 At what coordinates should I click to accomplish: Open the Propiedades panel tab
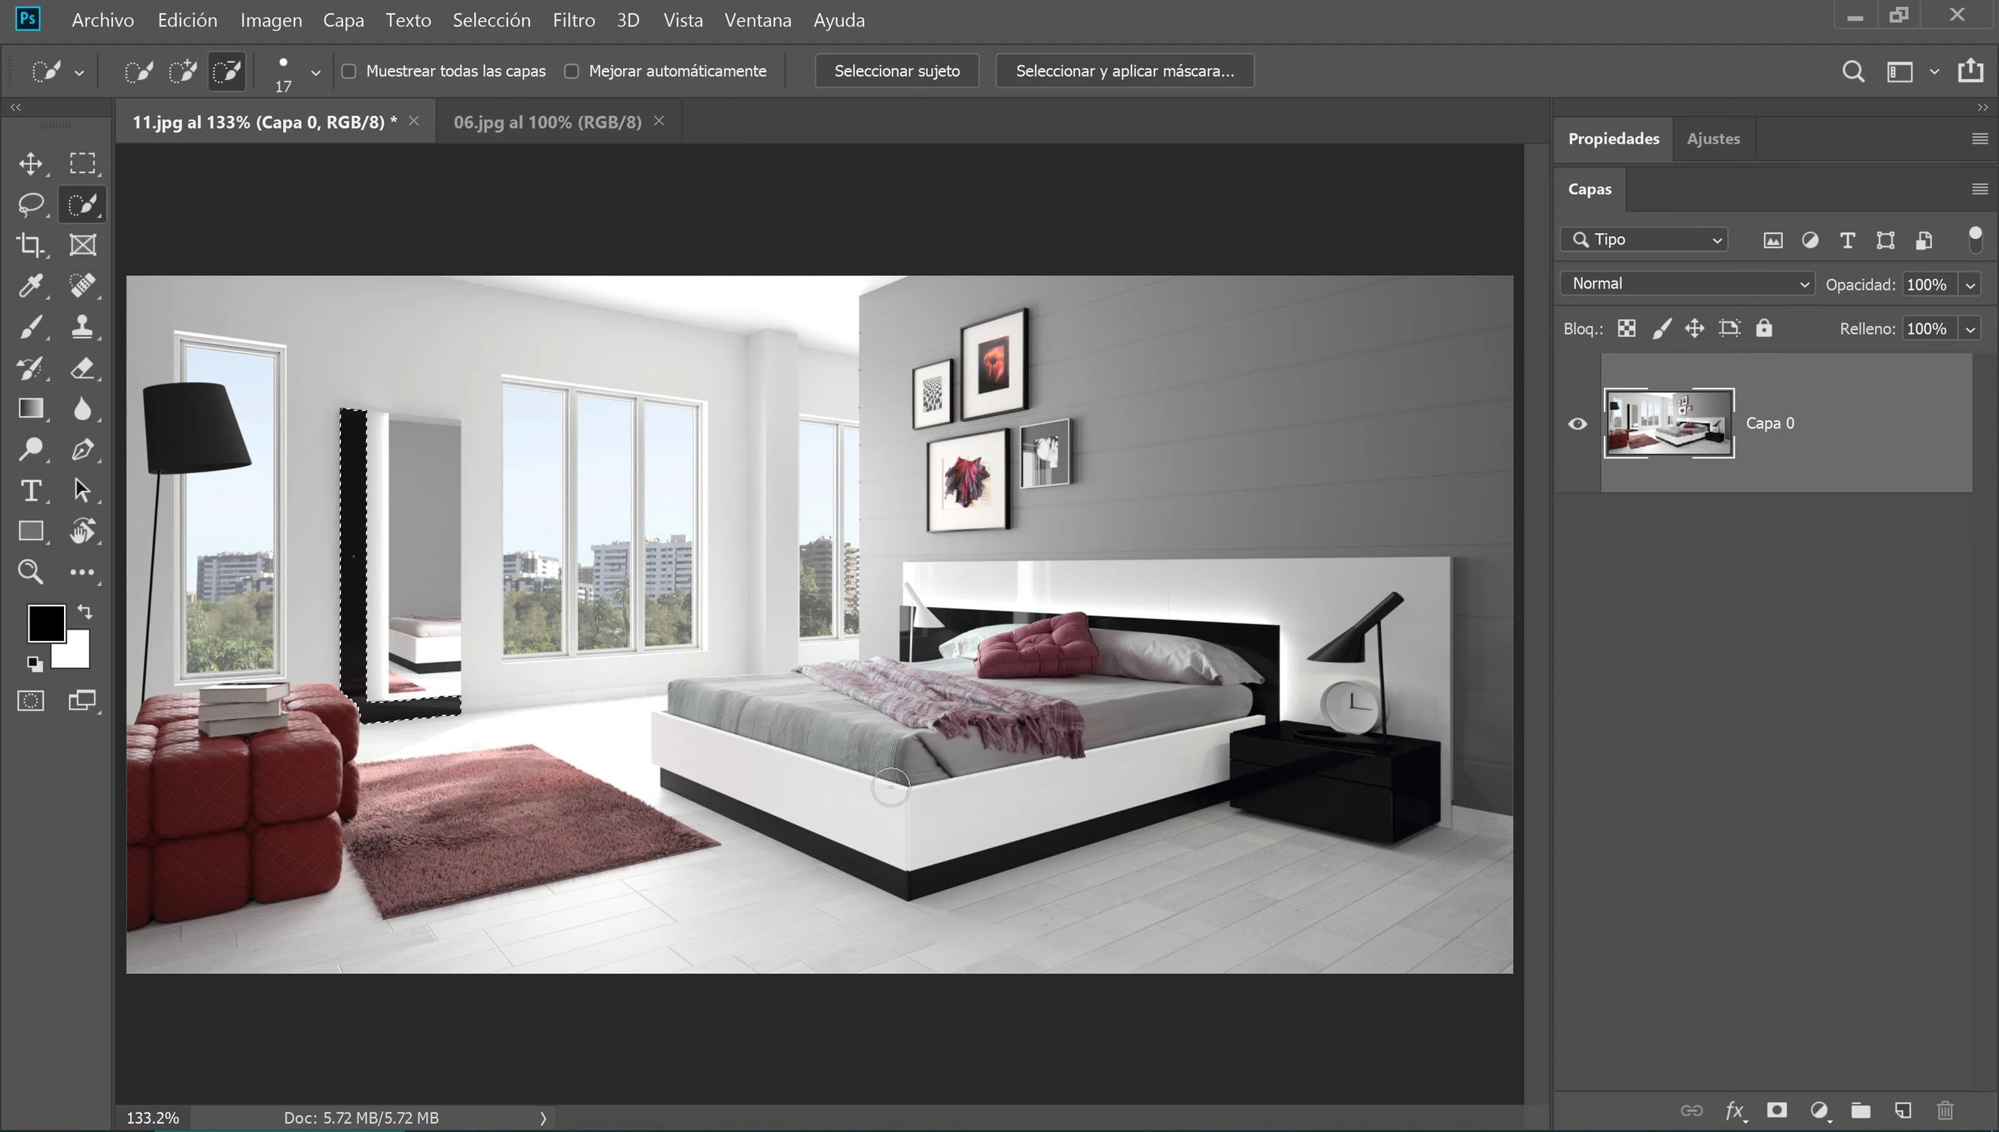tap(1613, 138)
